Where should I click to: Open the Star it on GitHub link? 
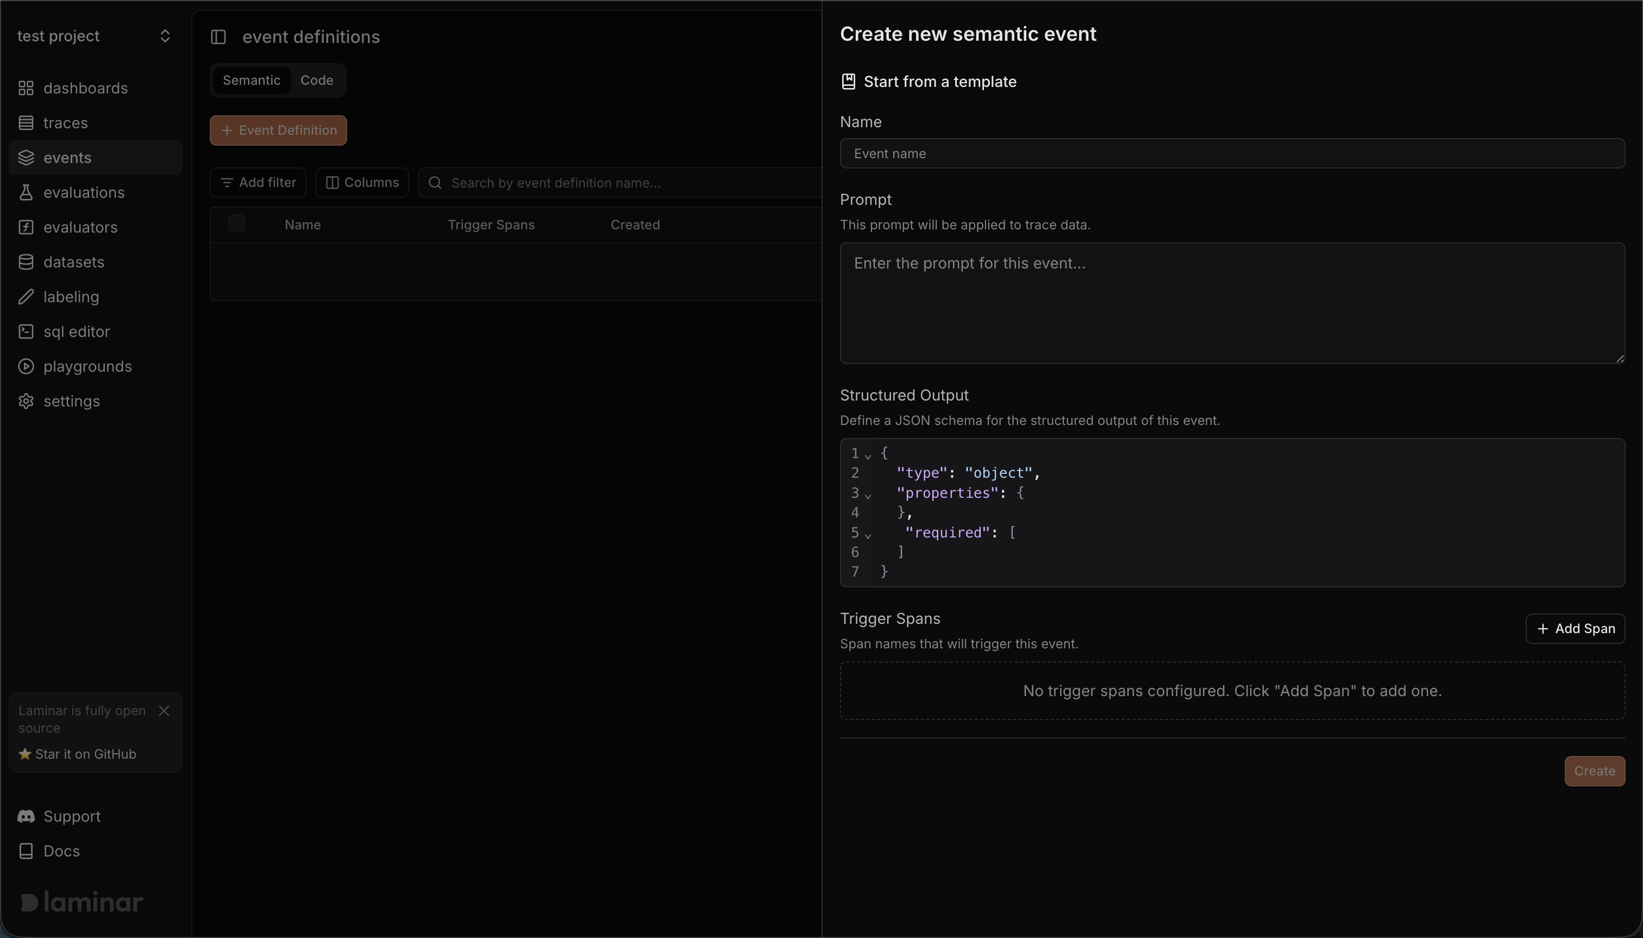(87, 754)
